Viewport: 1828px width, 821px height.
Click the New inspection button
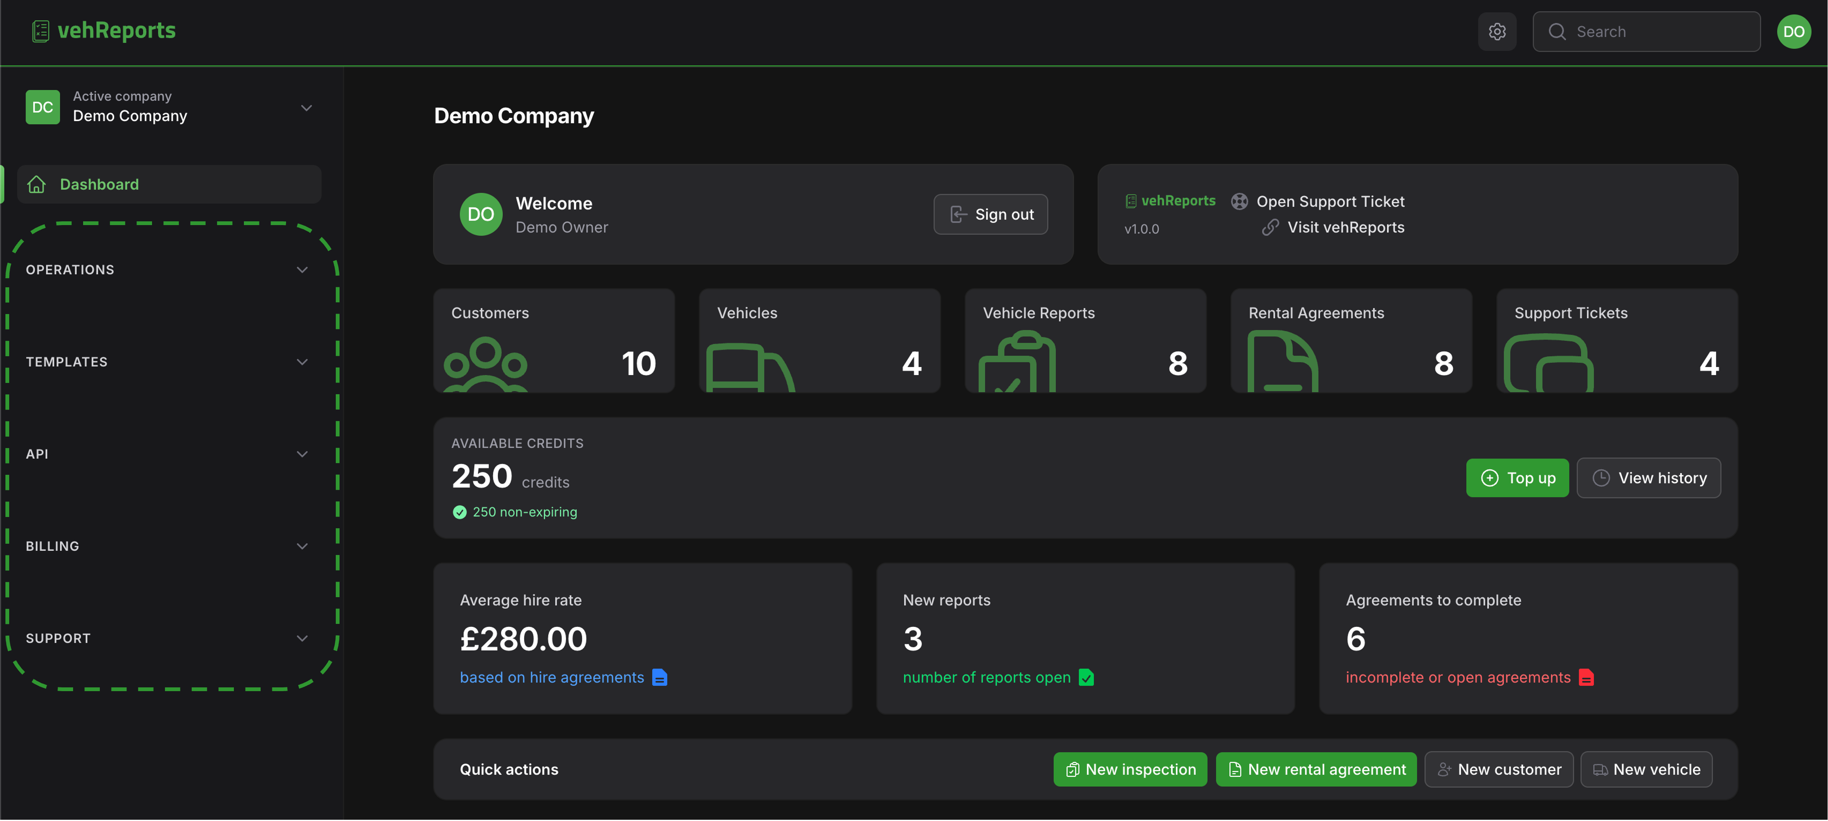1130,770
